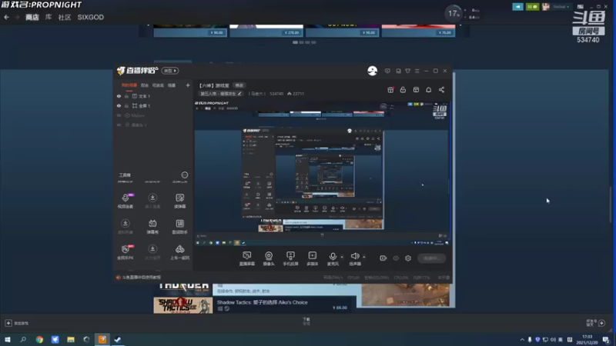Show hidden system tray icons chevron
The image size is (616, 346).
[x=522, y=340]
